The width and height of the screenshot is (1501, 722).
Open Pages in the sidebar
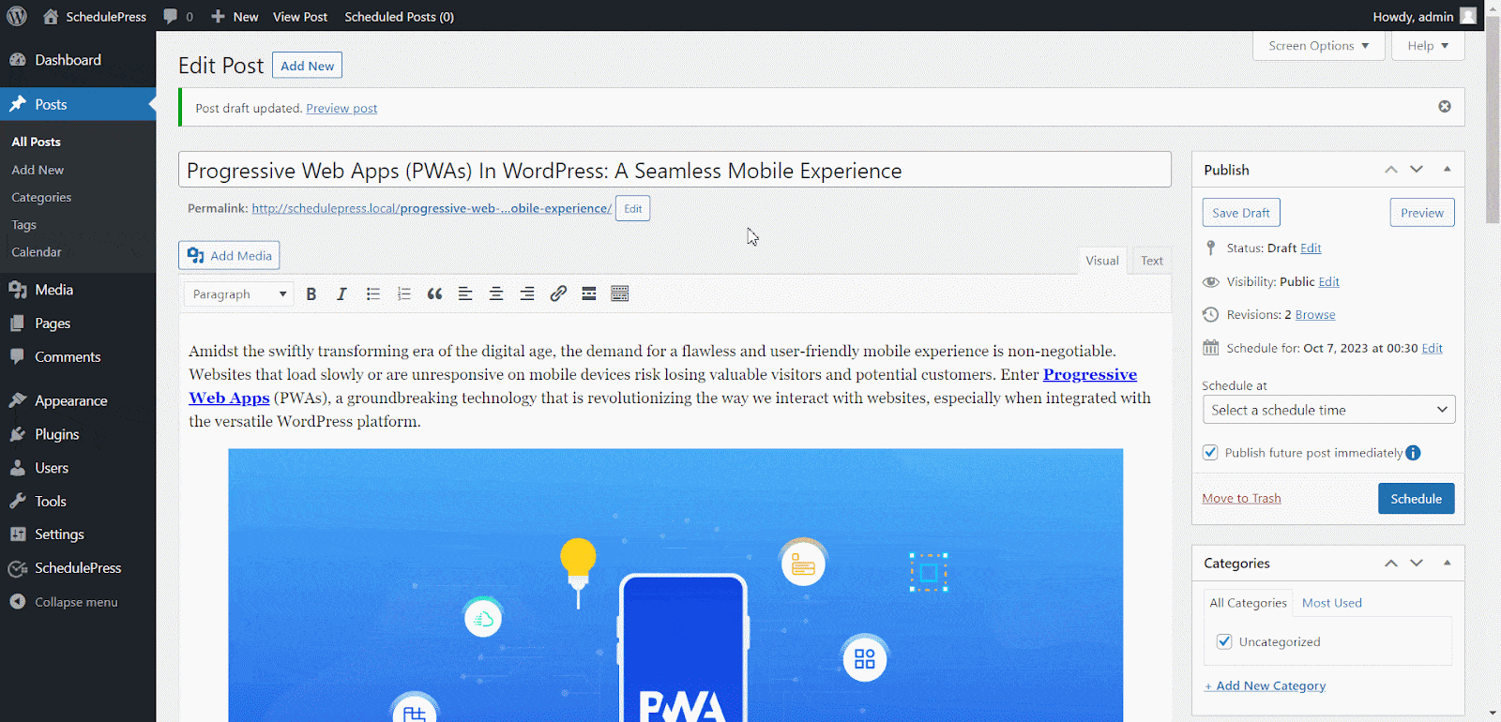point(78,323)
